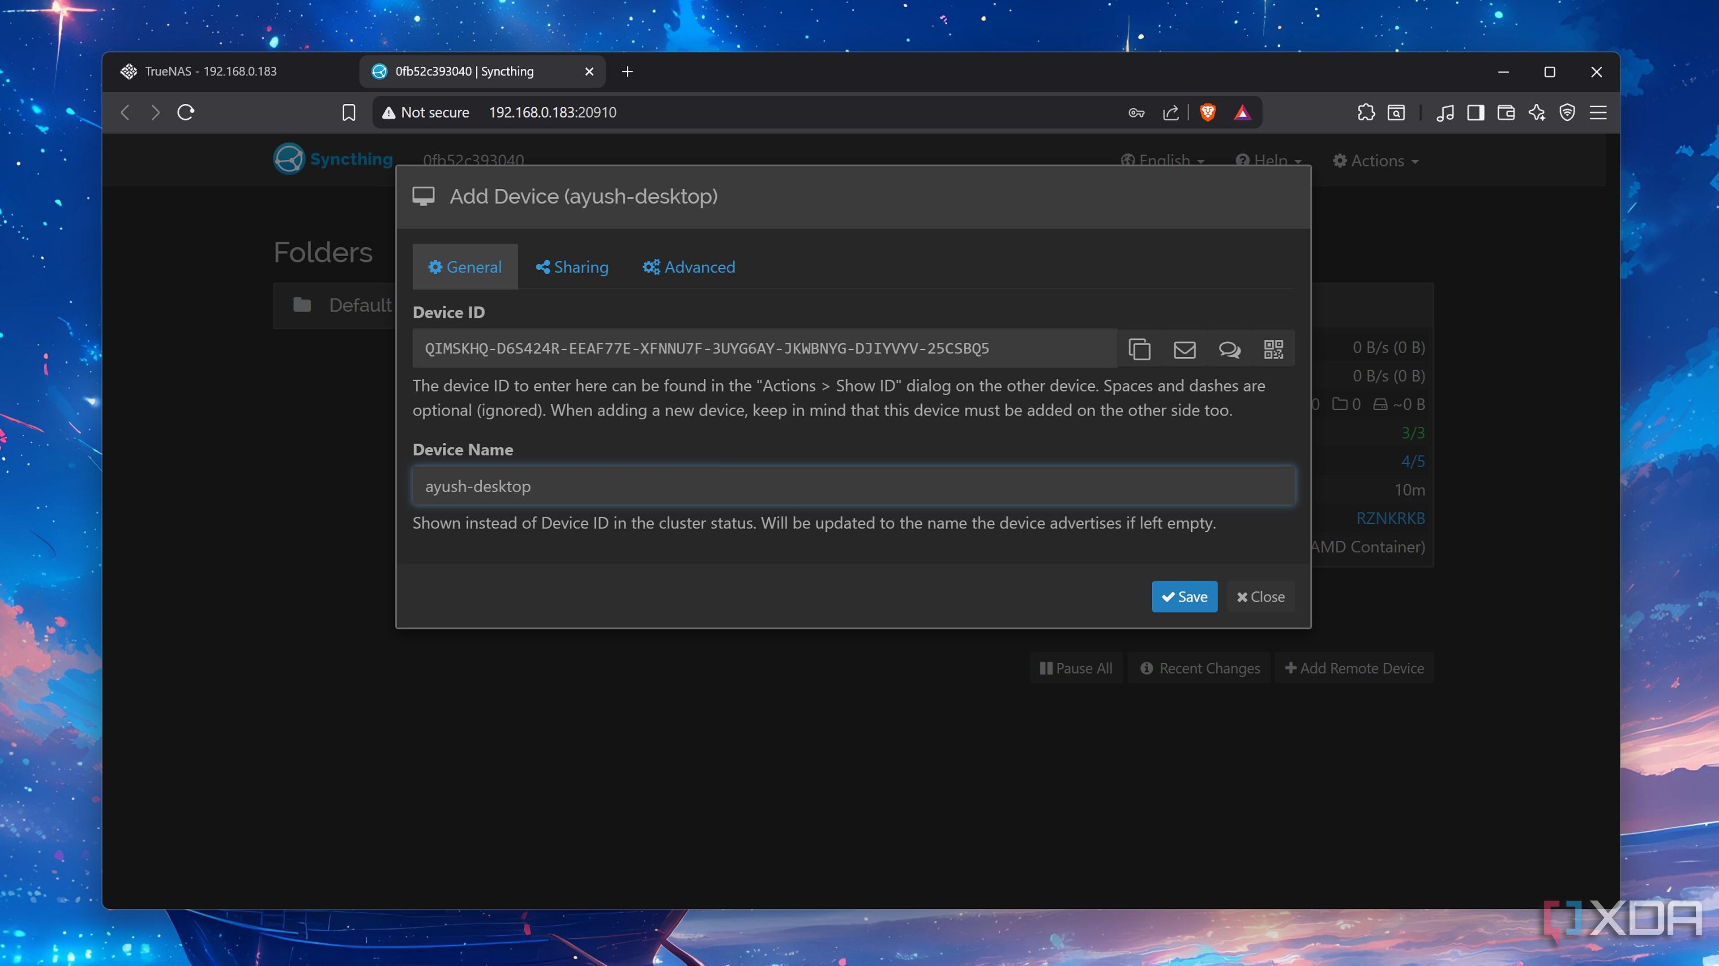Open Leo AI sparkle icon
Image resolution: width=1719 pixels, height=966 pixels.
pyautogui.click(x=1537, y=113)
